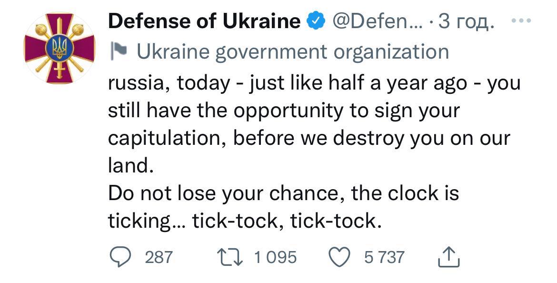Click the "Ukraine government organization" label
The height and width of the screenshot is (283, 557).
click(x=292, y=51)
